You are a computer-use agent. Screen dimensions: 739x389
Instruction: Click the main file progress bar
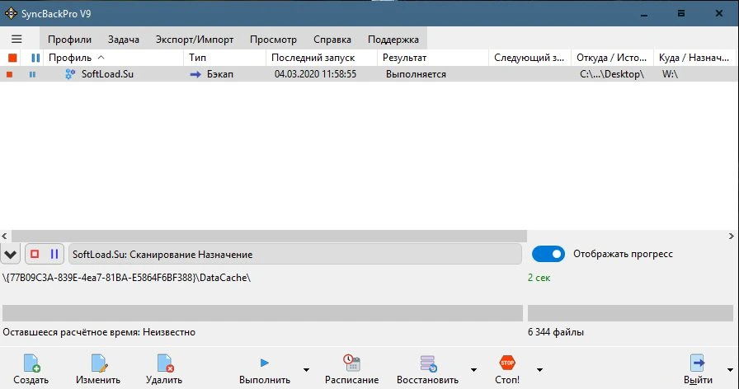pyautogui.click(x=262, y=313)
